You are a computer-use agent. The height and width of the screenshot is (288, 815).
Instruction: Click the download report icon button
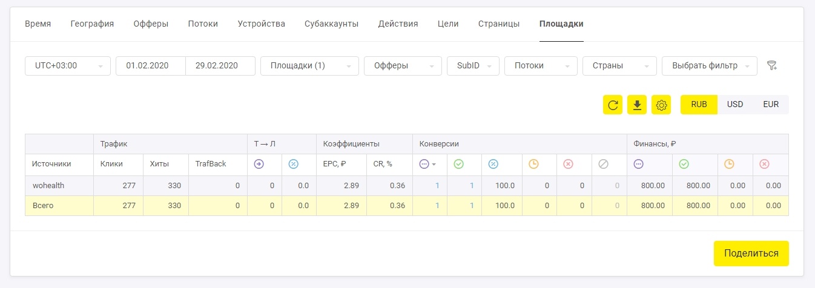pos(637,105)
